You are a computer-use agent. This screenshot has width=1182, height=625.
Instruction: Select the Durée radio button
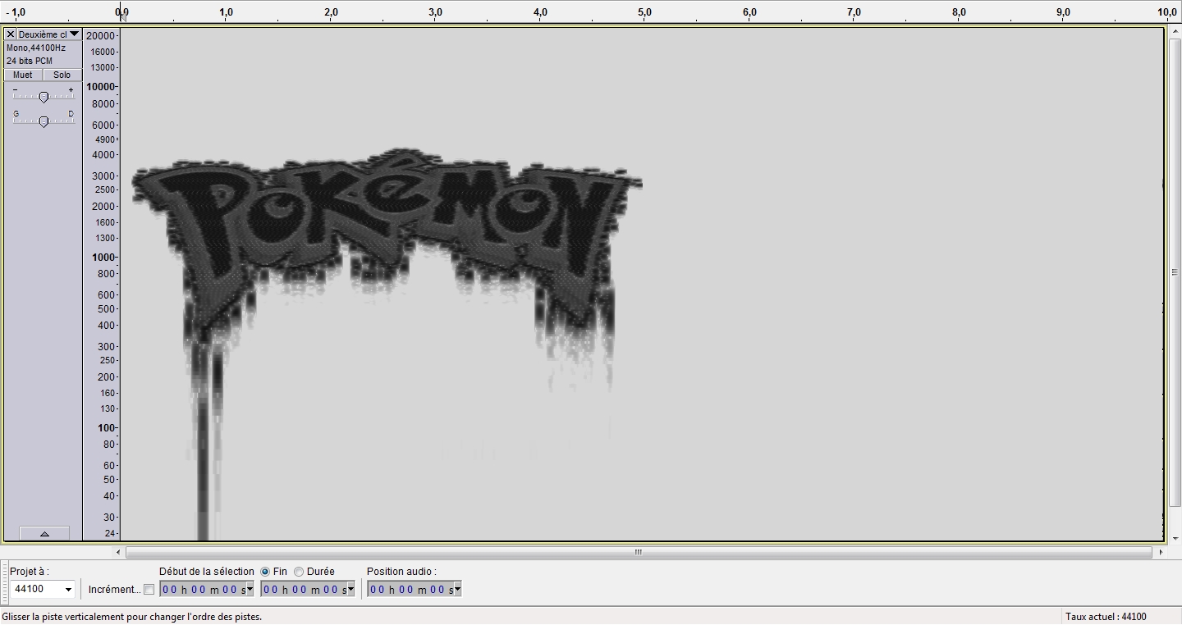coord(299,572)
